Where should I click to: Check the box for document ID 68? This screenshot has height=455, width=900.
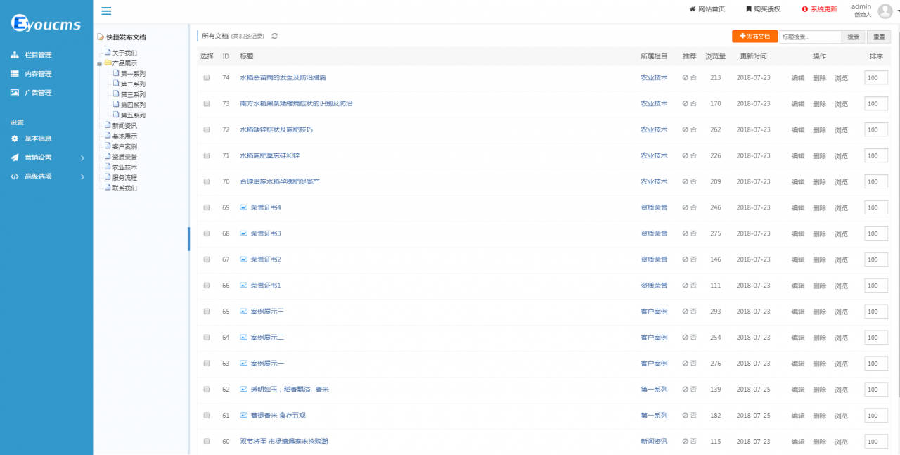(x=207, y=233)
